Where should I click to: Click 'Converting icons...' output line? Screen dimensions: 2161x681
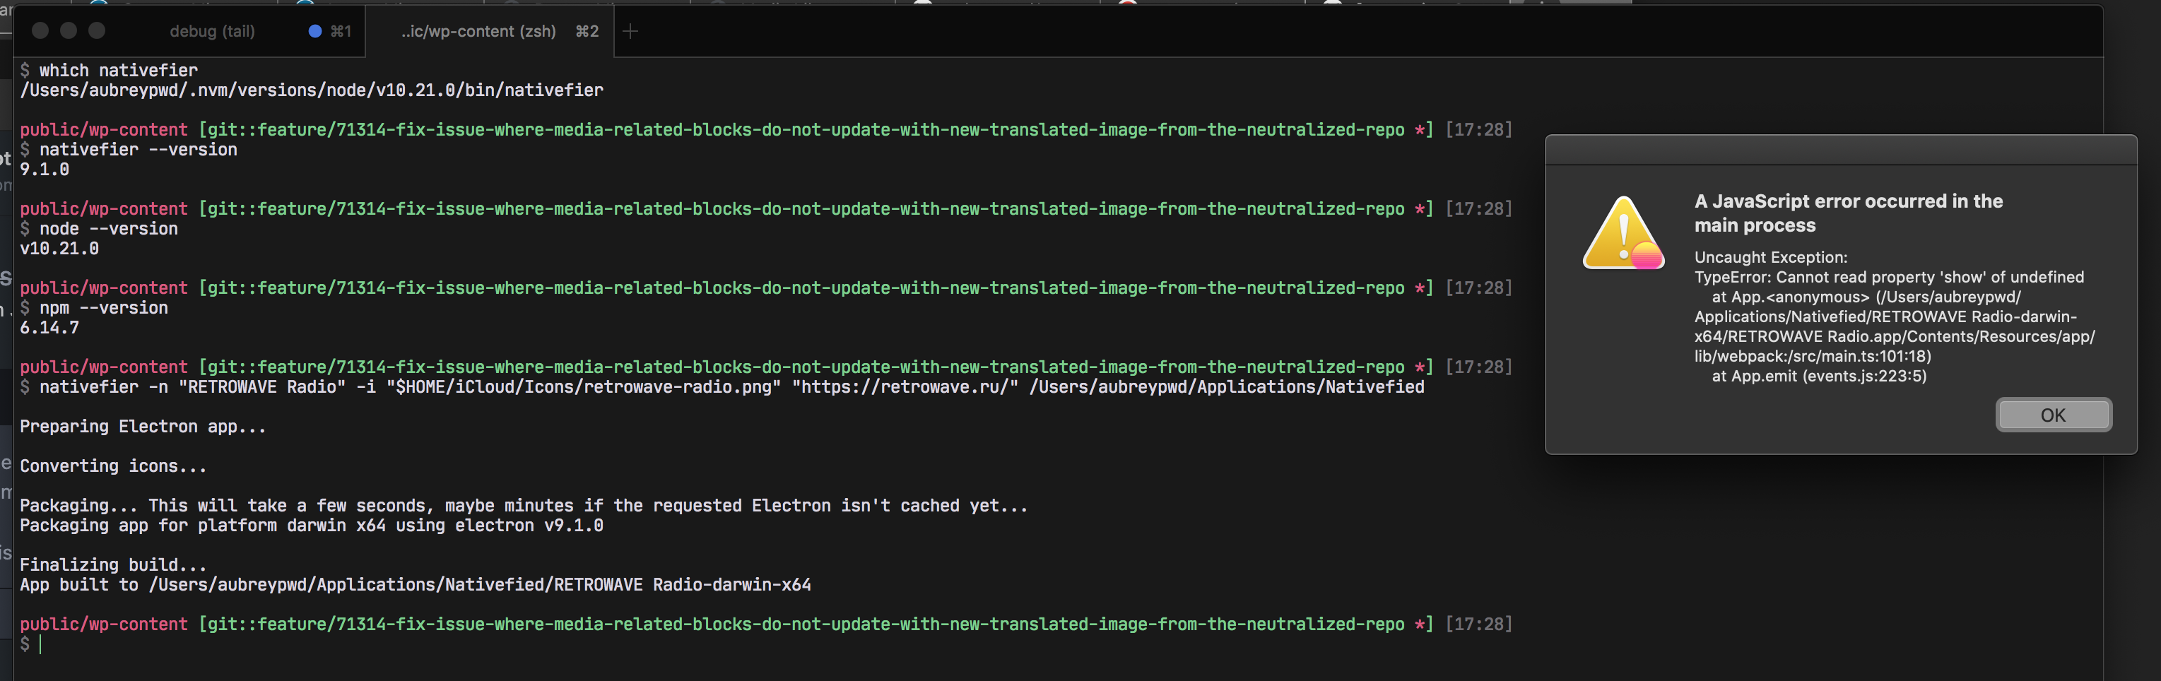coord(113,466)
